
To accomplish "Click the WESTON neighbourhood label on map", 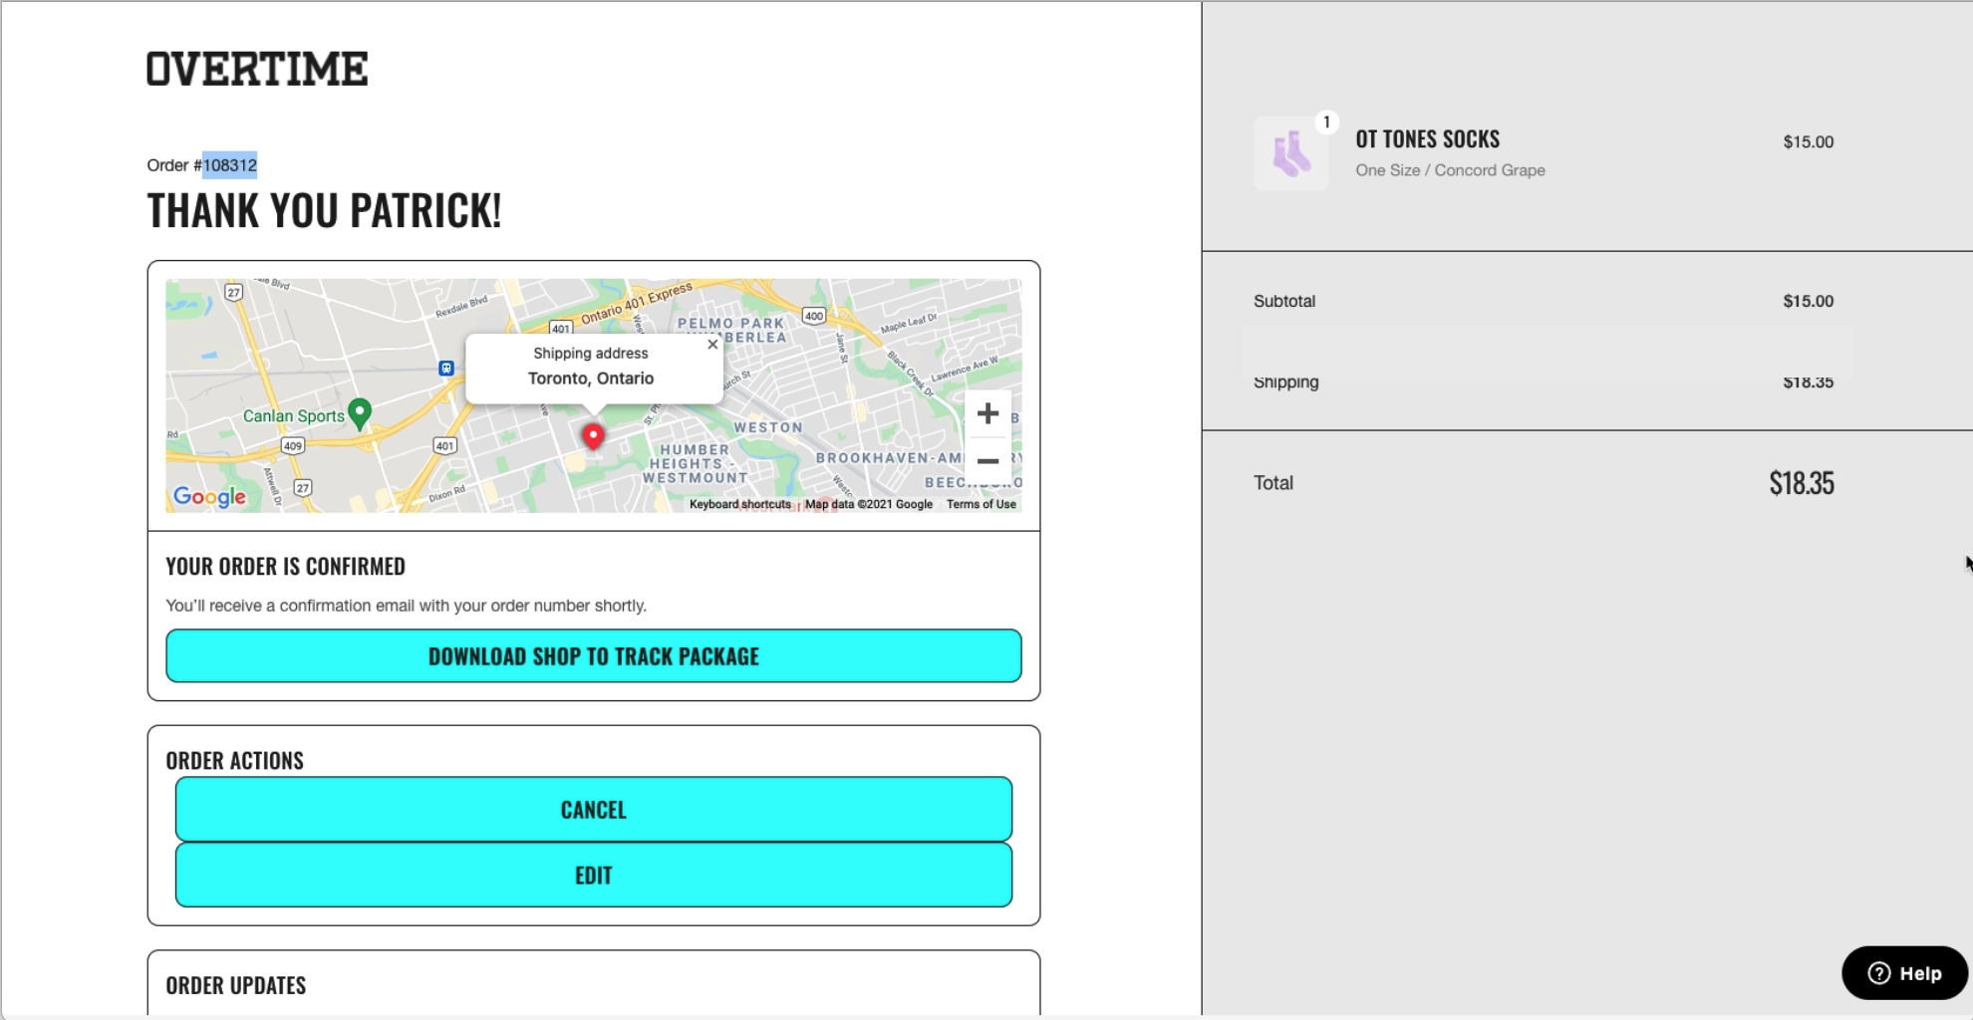I will (x=768, y=427).
